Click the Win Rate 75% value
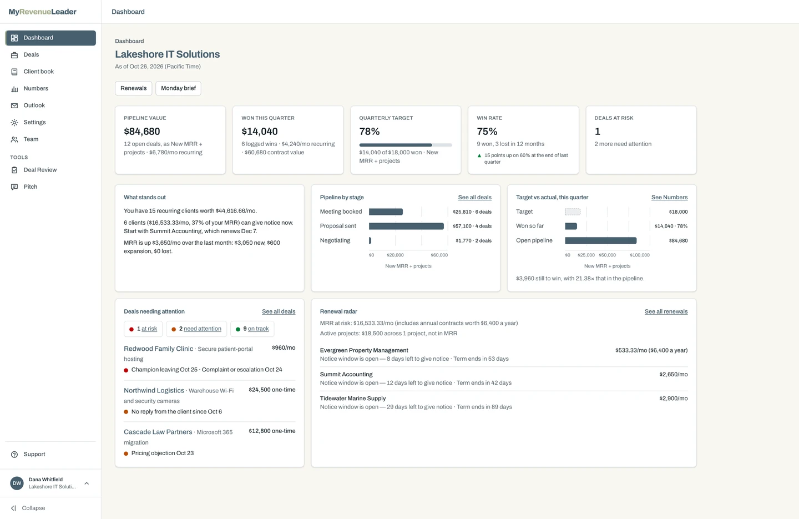 [487, 132]
